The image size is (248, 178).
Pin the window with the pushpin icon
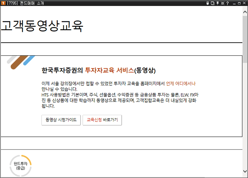coord(217,3)
